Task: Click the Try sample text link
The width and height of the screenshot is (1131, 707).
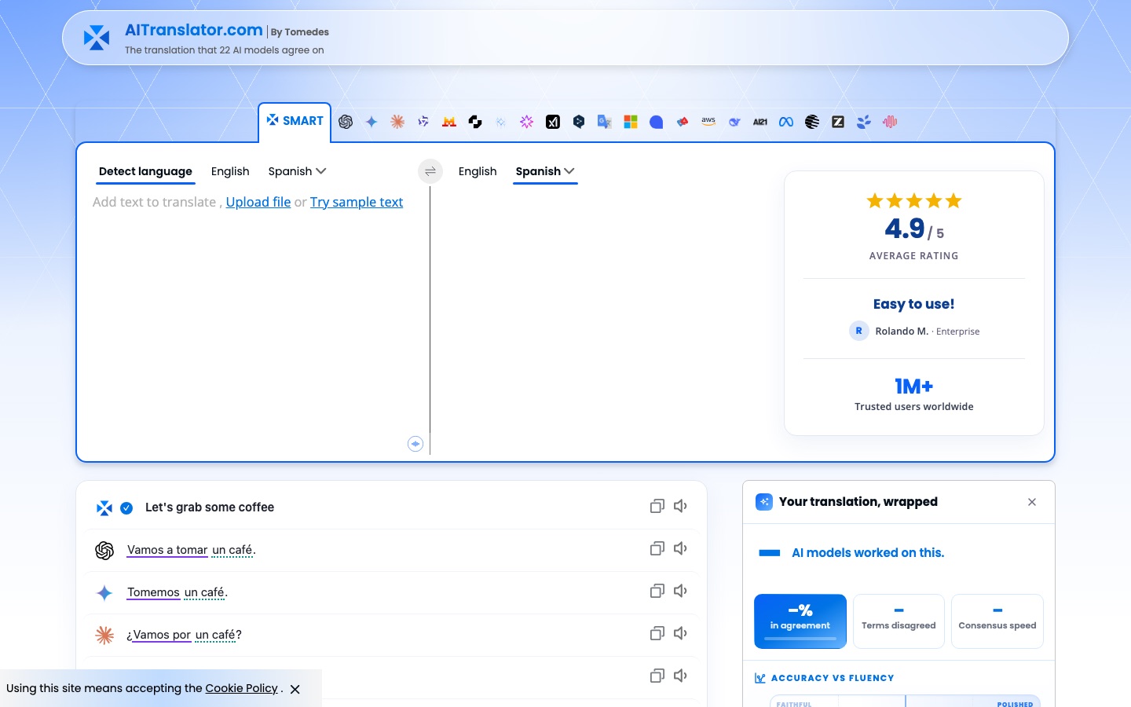Action: pos(357,202)
